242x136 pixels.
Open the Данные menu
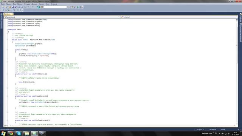pos(34,4)
